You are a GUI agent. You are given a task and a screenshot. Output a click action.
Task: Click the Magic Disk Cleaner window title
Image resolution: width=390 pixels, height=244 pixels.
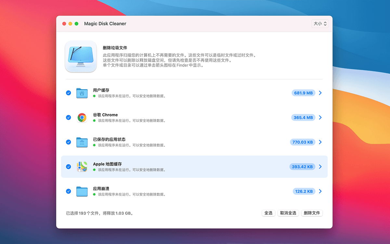[105, 24]
